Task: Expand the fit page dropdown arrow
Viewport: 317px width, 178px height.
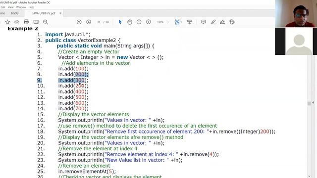Action: tap(181, 22)
